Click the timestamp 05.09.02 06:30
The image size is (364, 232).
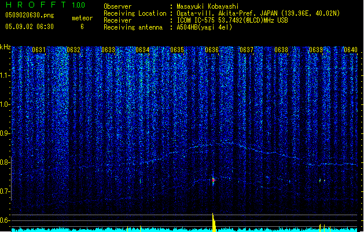tap(30, 27)
